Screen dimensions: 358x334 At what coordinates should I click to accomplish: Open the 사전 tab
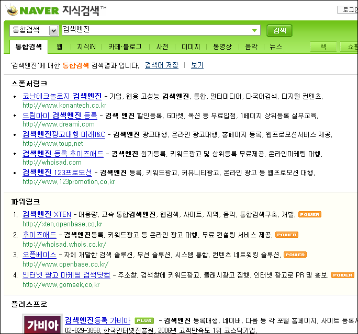click(x=162, y=47)
